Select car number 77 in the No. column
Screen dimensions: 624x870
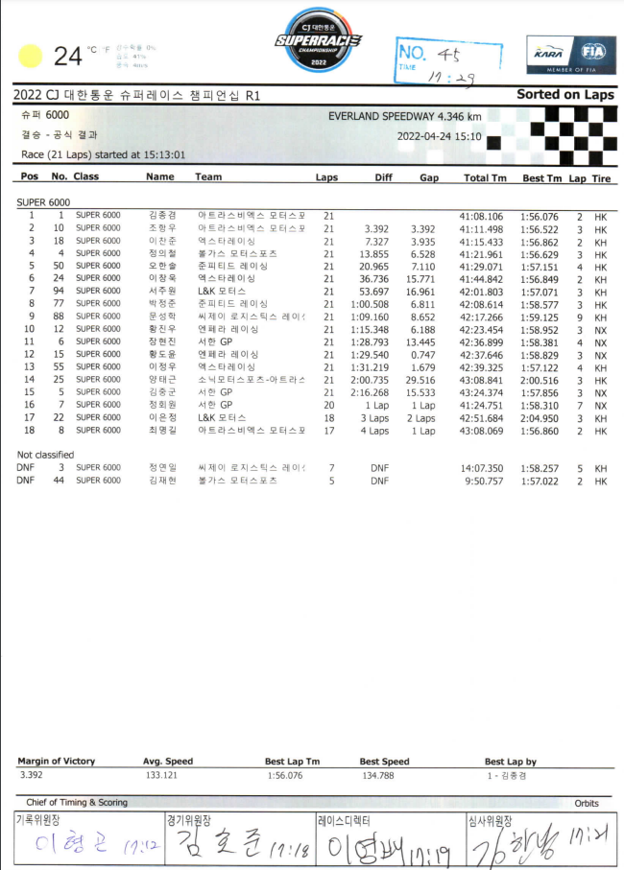tap(59, 303)
